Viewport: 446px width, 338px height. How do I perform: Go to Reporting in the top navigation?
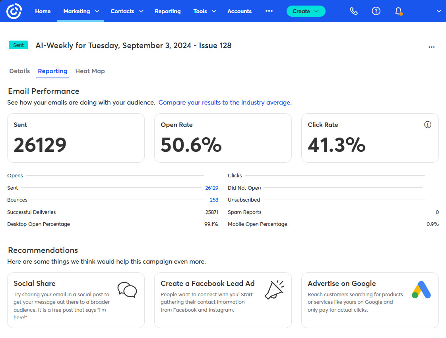(x=167, y=11)
